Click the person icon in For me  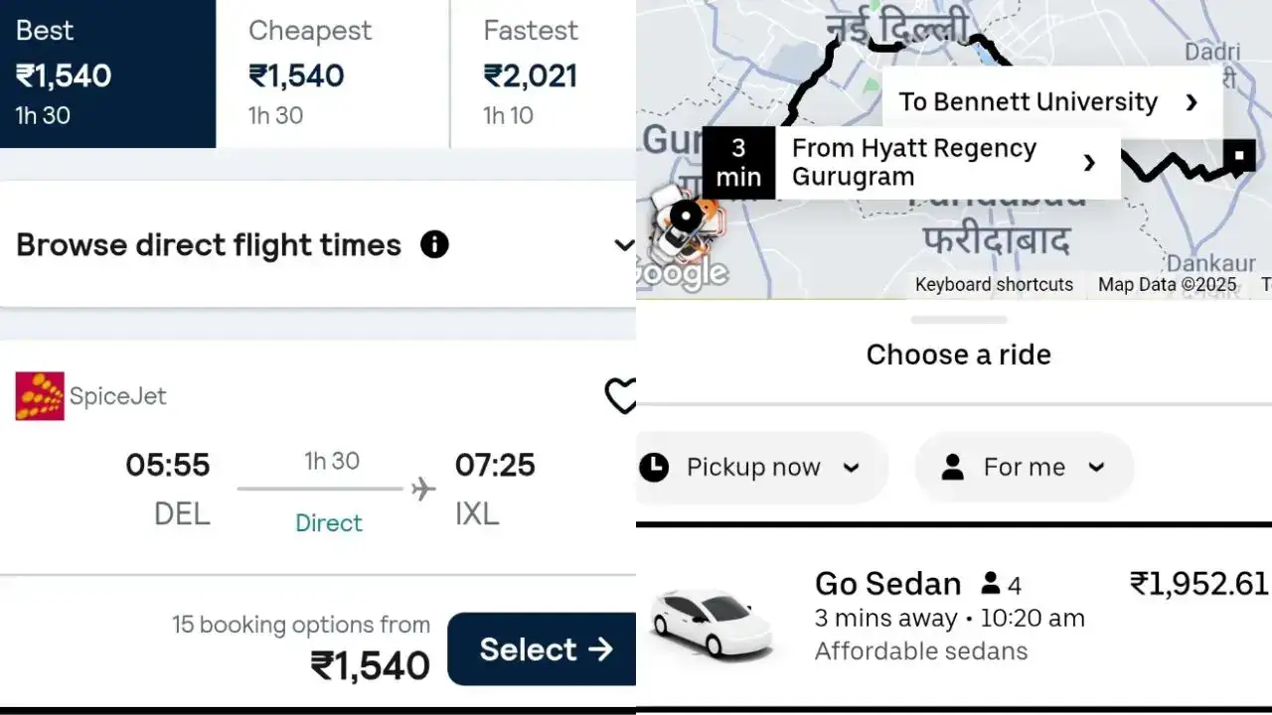pyautogui.click(x=953, y=467)
